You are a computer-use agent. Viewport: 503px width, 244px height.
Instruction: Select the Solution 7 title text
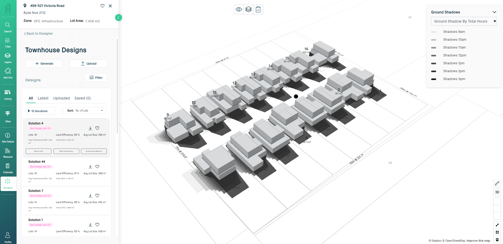[x=36, y=191]
